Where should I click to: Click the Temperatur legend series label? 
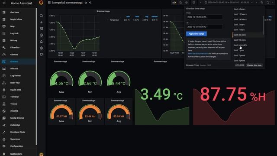click(114, 20)
